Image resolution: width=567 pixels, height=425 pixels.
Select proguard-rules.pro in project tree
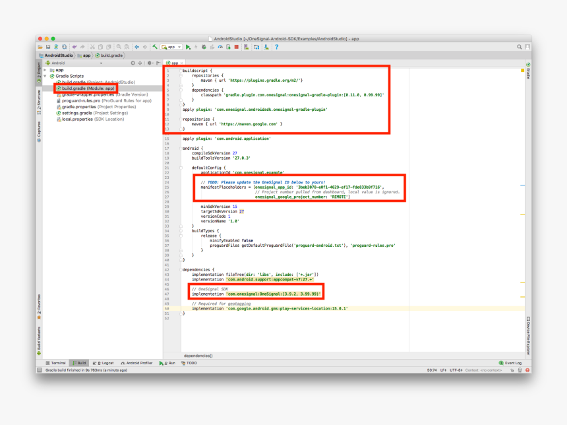pos(104,100)
